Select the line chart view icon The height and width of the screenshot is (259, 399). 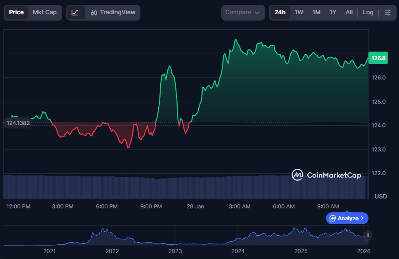[x=75, y=12]
